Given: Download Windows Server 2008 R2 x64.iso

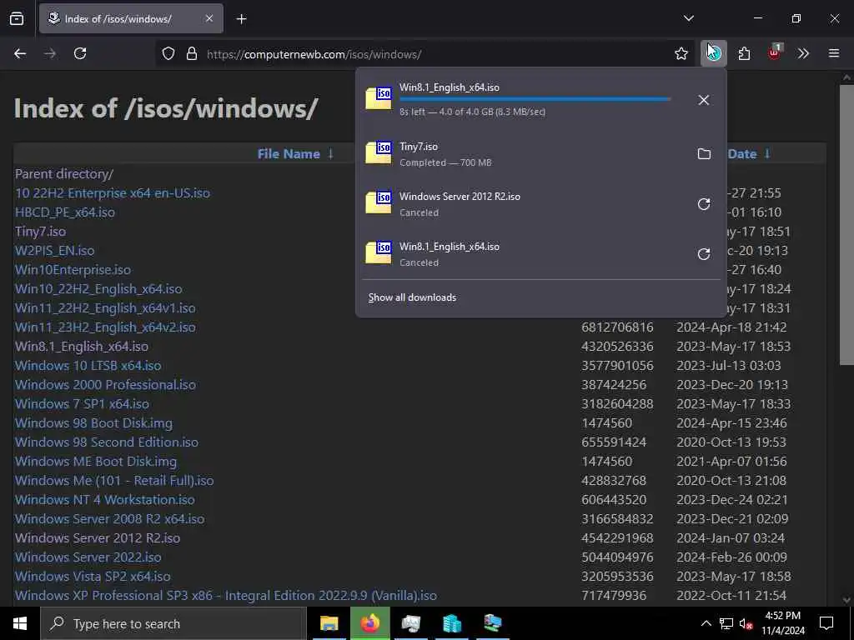Looking at the screenshot, I should 109,518.
